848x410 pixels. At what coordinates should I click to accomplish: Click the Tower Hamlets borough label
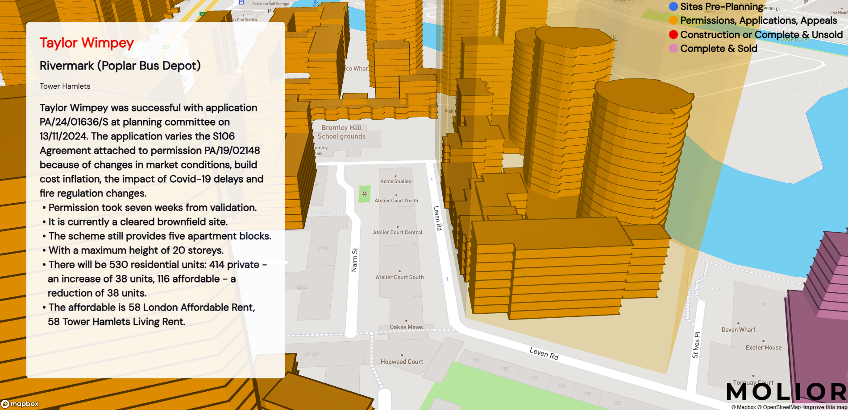[x=65, y=86]
